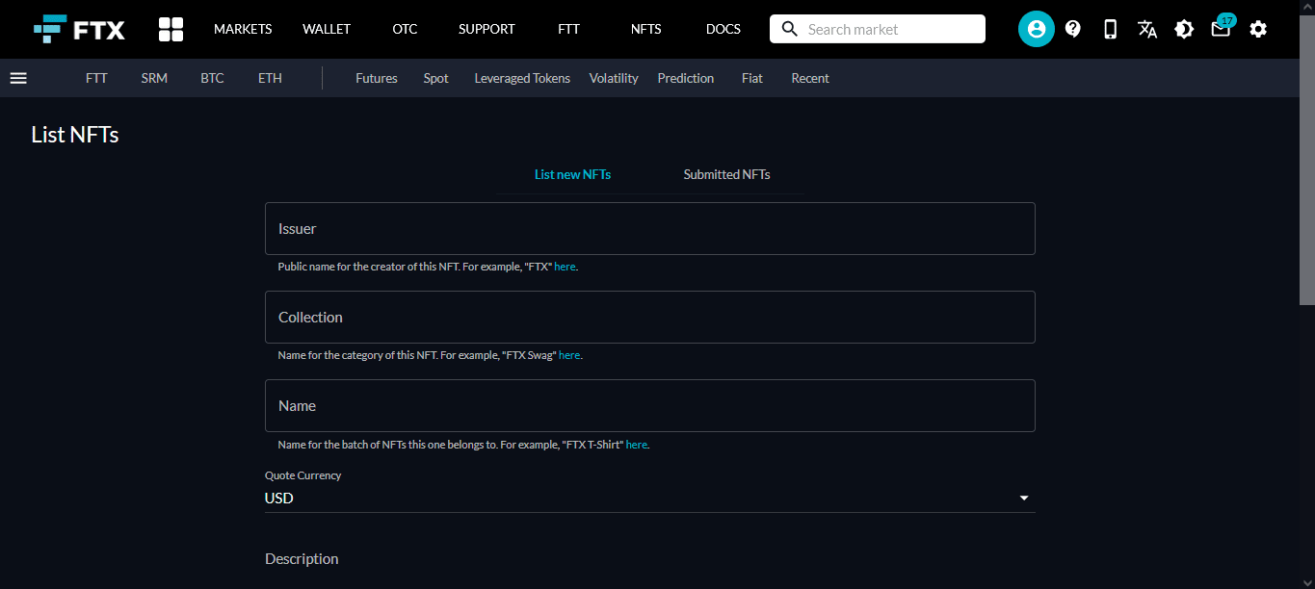Open the account profile icon
Image resolution: width=1315 pixels, height=589 pixels.
(x=1037, y=29)
